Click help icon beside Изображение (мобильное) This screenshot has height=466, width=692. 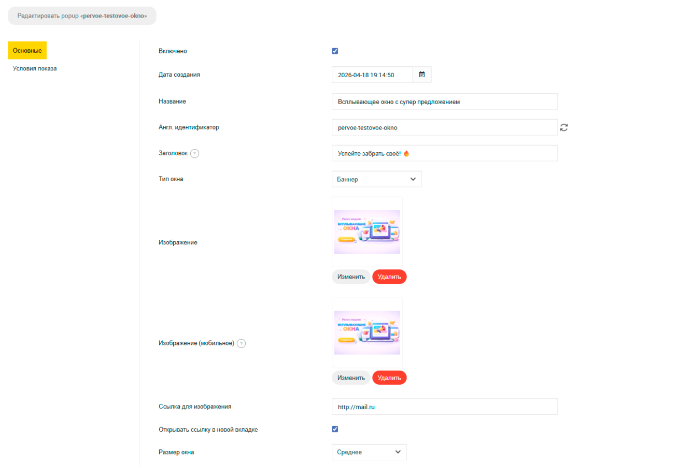(x=241, y=343)
